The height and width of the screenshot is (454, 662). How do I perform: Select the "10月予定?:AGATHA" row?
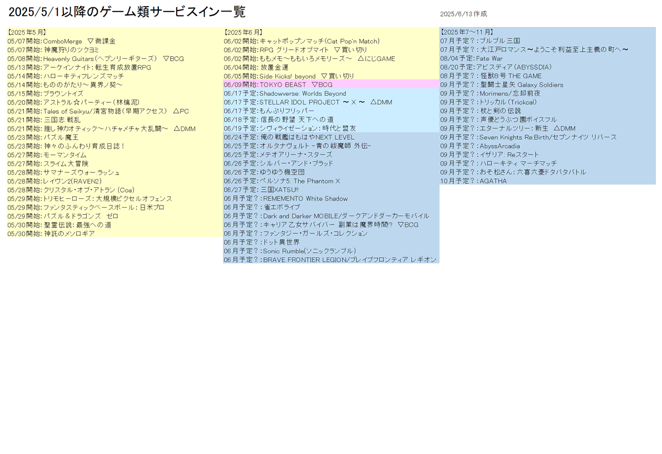coord(548,181)
